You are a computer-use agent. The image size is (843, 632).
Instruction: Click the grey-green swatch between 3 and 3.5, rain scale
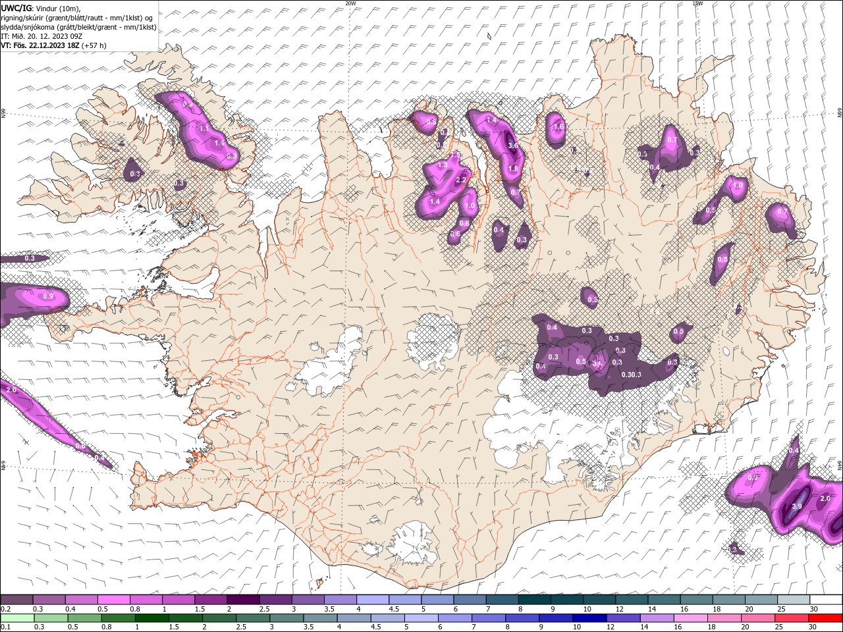[286, 618]
